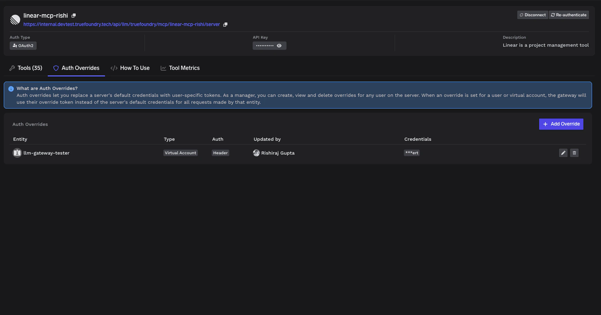Expand the masked ***ert credentials
Image resolution: width=601 pixels, height=315 pixels.
coord(412,152)
